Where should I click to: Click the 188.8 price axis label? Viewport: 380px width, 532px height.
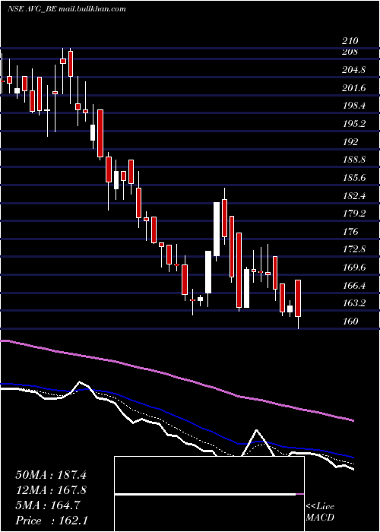[353, 159]
